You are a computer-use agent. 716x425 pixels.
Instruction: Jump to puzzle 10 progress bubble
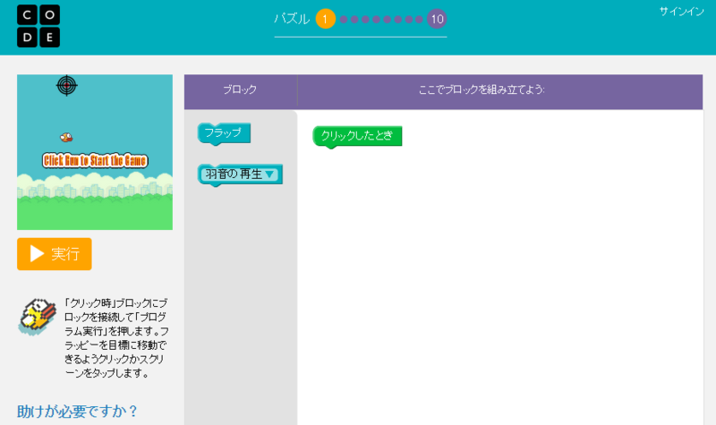437,19
